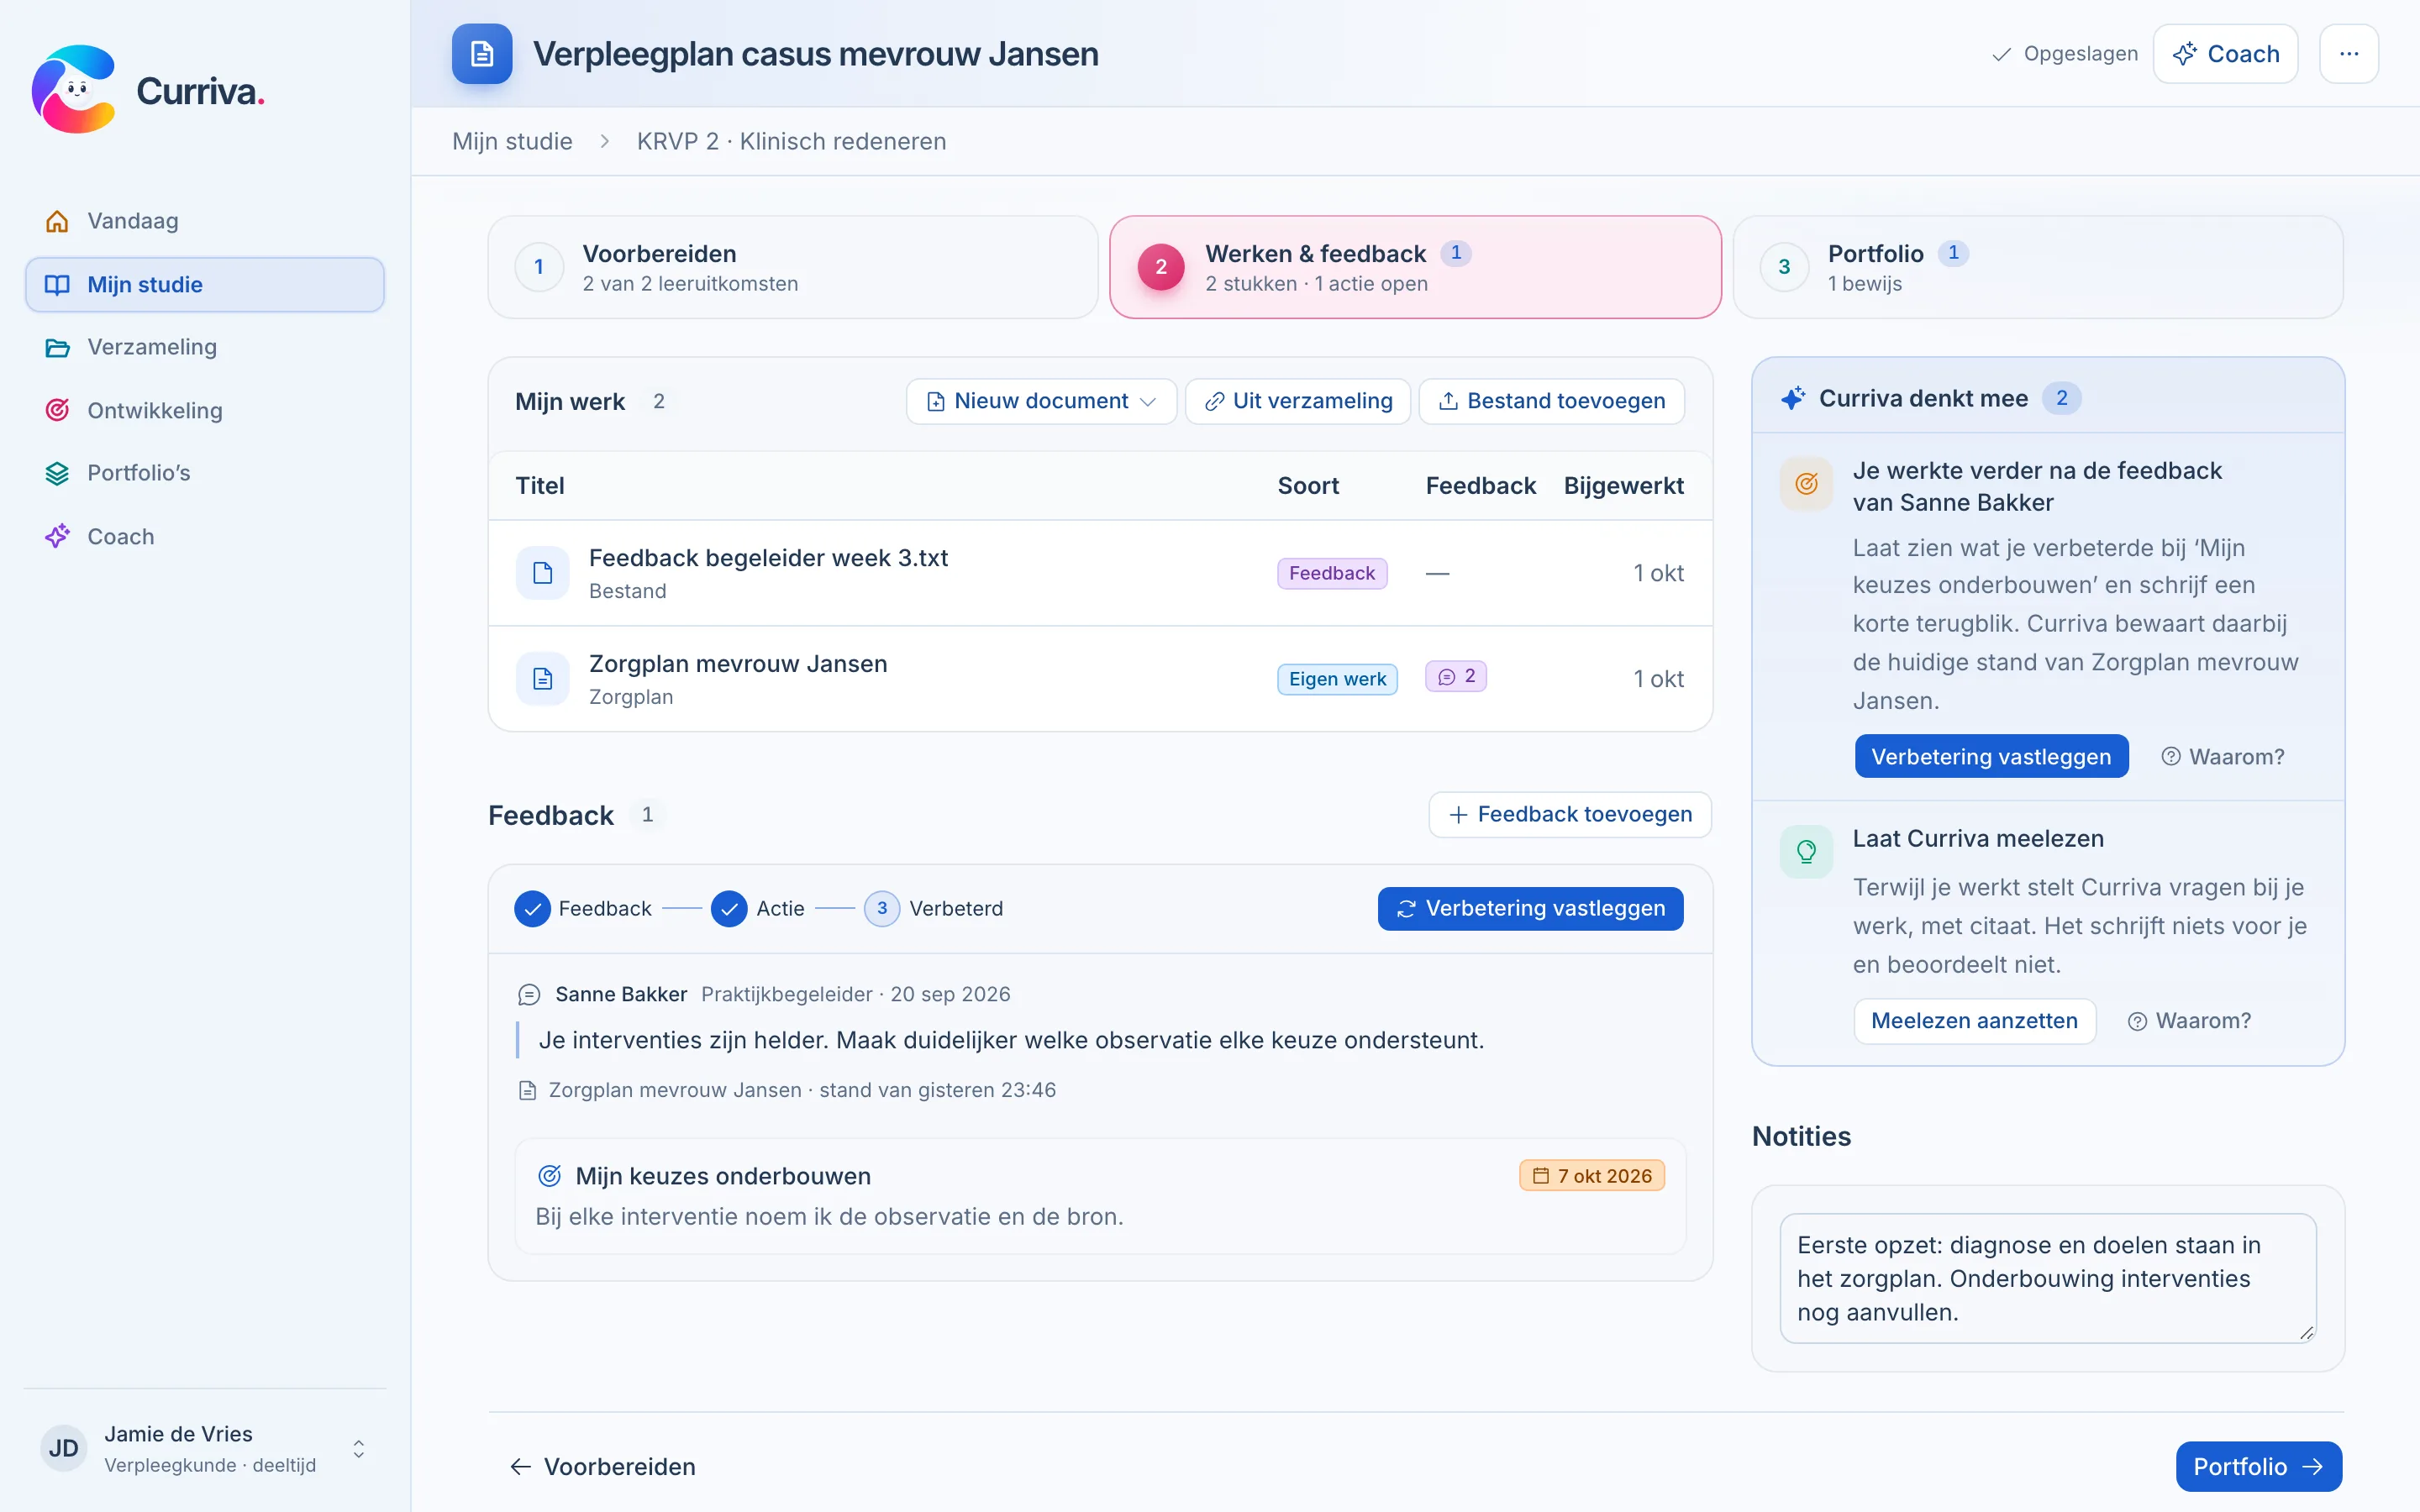Click Verbetering vastleggen in the feedback card
Viewport: 2420px width, 1512px height.
(x=1530, y=909)
